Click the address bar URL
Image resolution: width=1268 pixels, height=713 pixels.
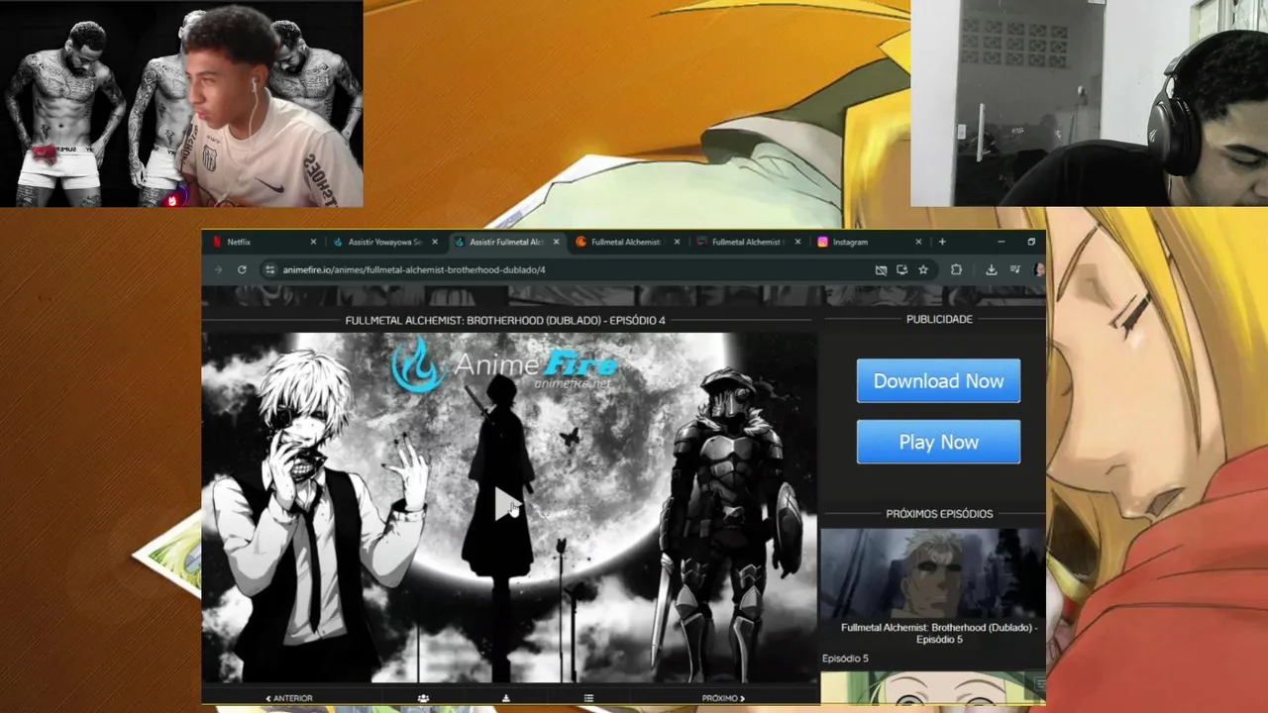click(414, 269)
